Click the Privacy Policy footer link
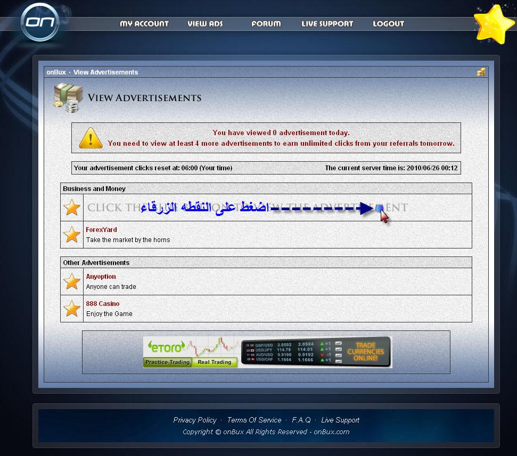The width and height of the screenshot is (517, 456). 195,420
